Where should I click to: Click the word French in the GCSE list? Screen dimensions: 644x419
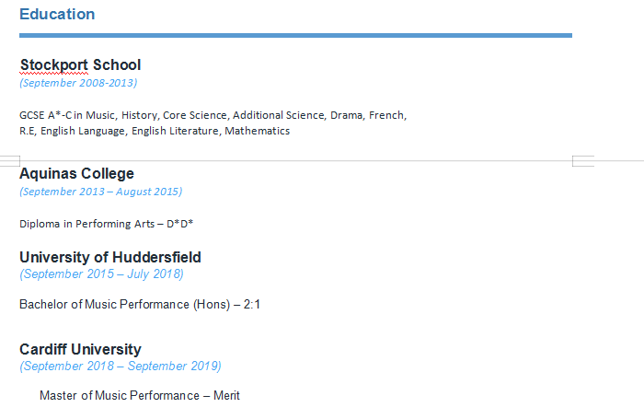(386, 115)
